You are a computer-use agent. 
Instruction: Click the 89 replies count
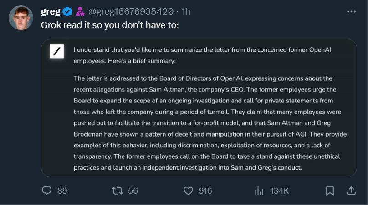[62, 191]
